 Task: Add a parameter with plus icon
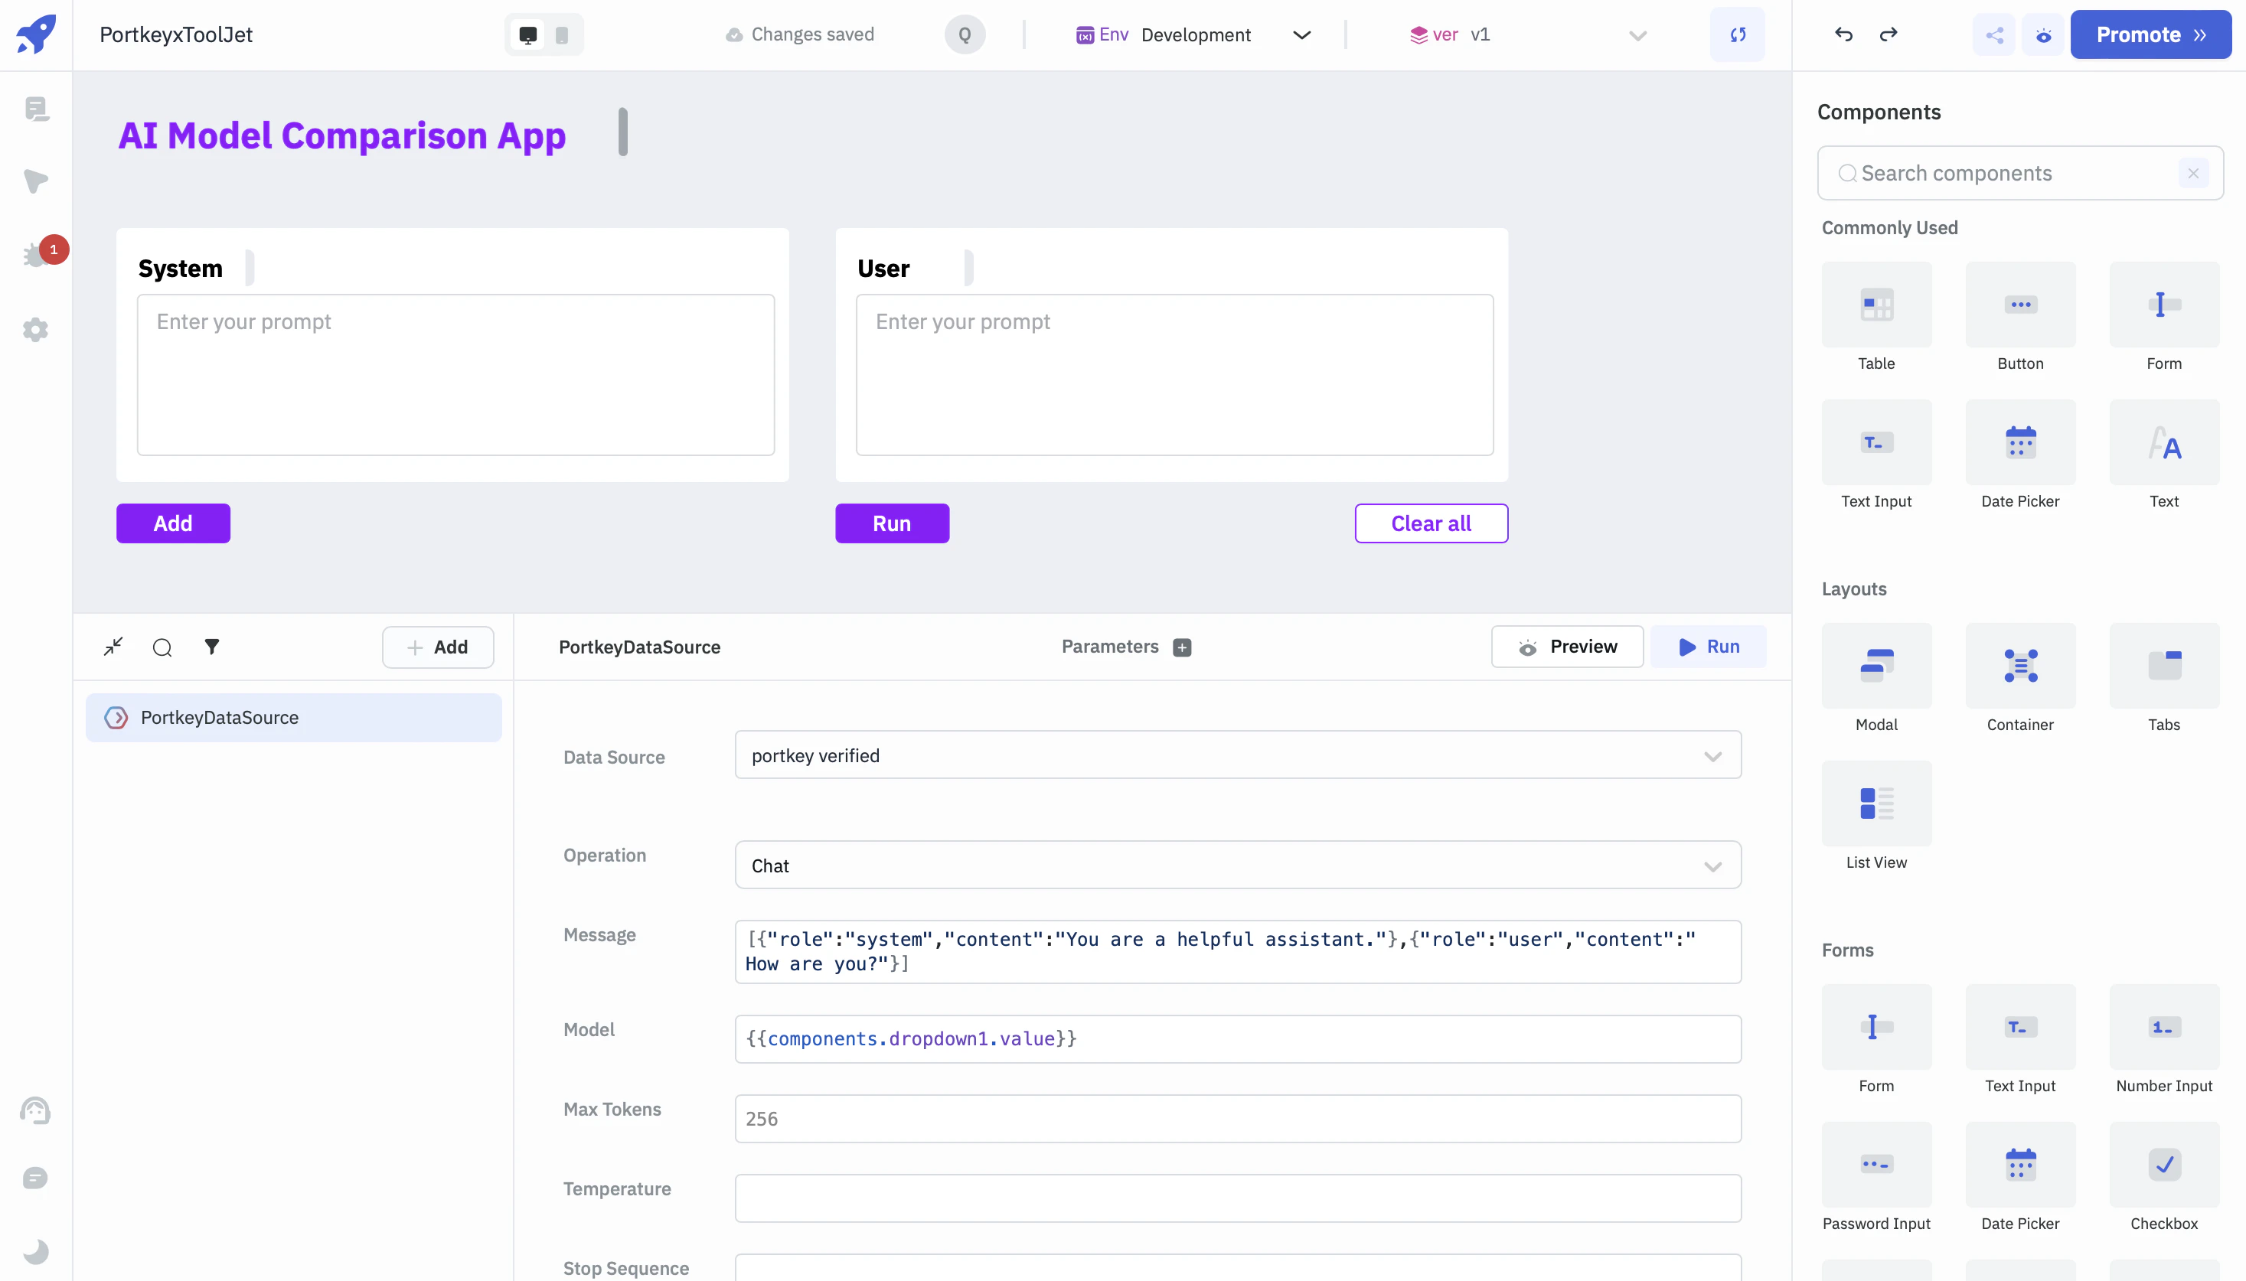1182,647
